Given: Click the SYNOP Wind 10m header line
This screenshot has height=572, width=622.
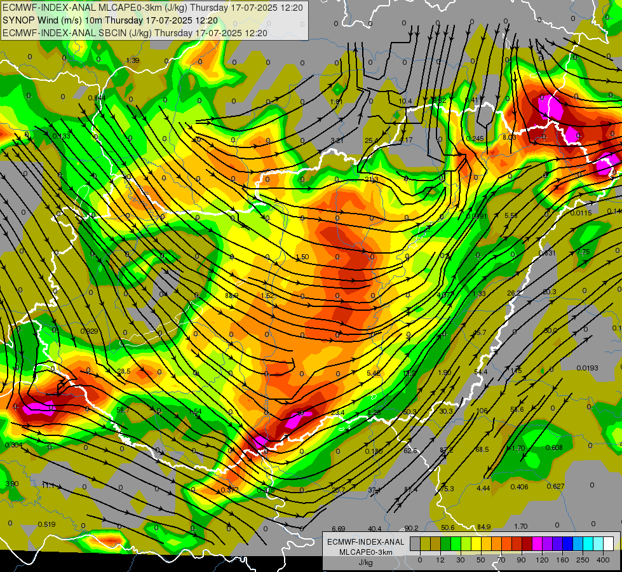Looking at the screenshot, I should tap(110, 20).
